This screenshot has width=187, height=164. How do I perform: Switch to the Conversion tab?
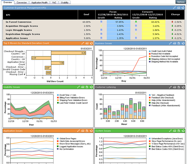click(22, 2)
